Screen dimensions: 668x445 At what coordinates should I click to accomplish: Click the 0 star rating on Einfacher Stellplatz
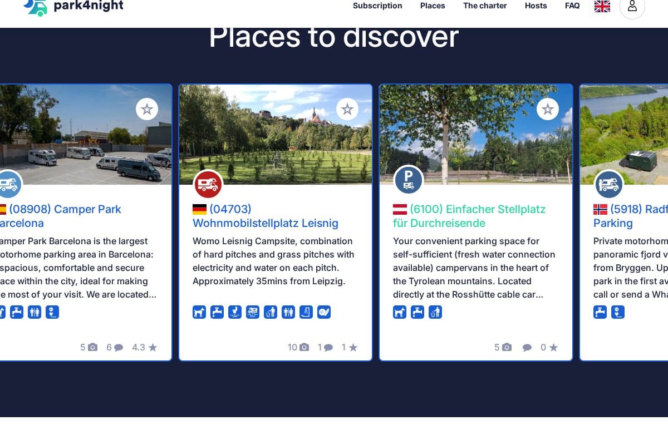[549, 347]
